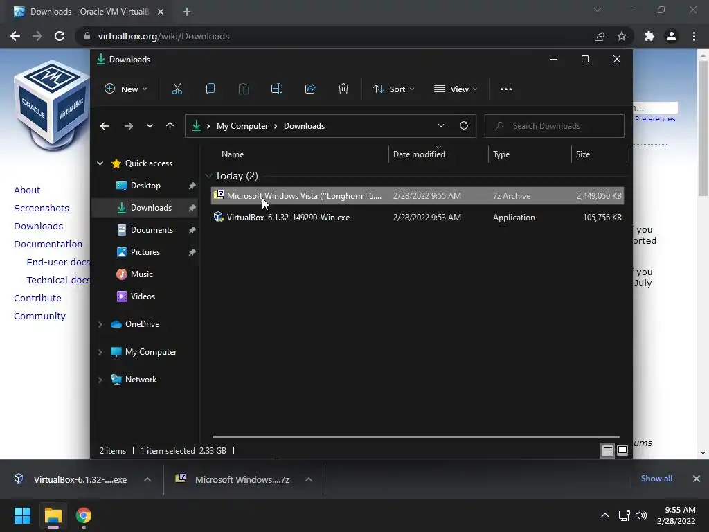Image resolution: width=709 pixels, height=532 pixels.
Task: Open Chrome extensions puzzle icon
Action: click(x=649, y=36)
